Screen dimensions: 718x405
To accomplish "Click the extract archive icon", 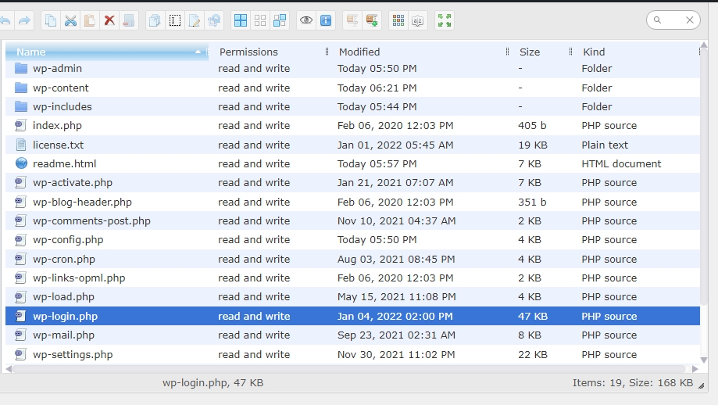I will (352, 20).
